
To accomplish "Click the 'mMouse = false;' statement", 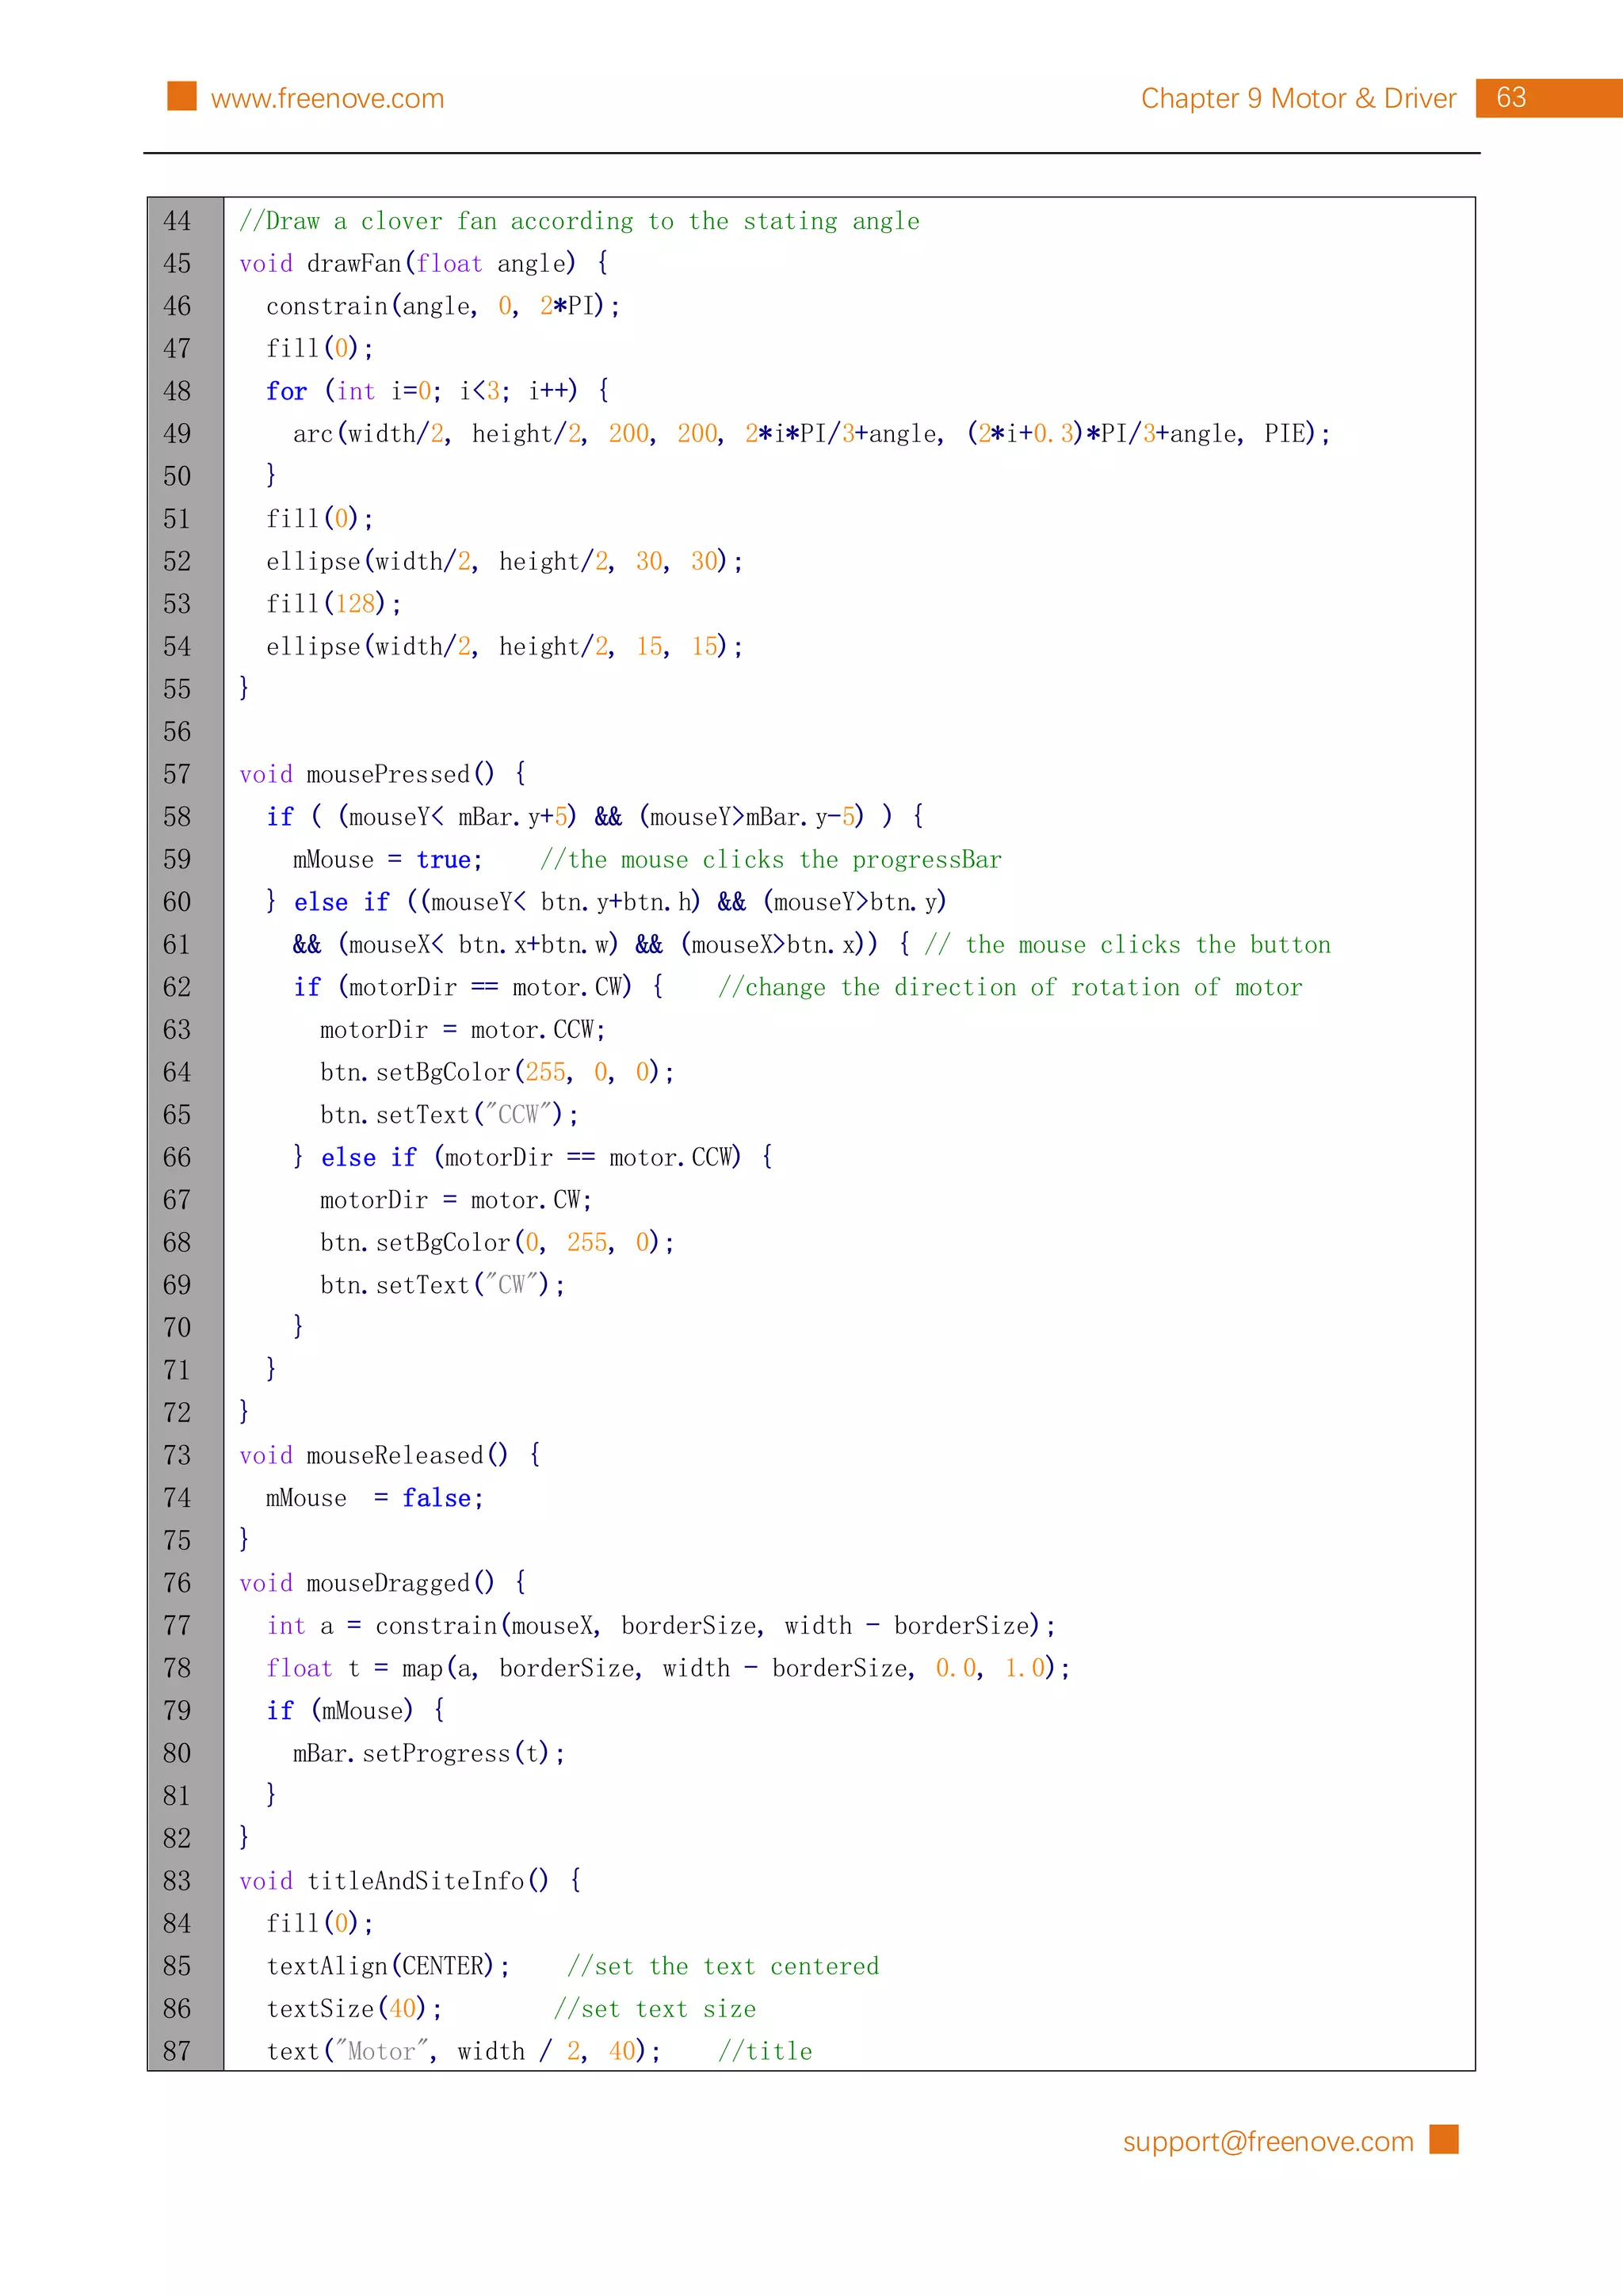I will coord(375,1498).
